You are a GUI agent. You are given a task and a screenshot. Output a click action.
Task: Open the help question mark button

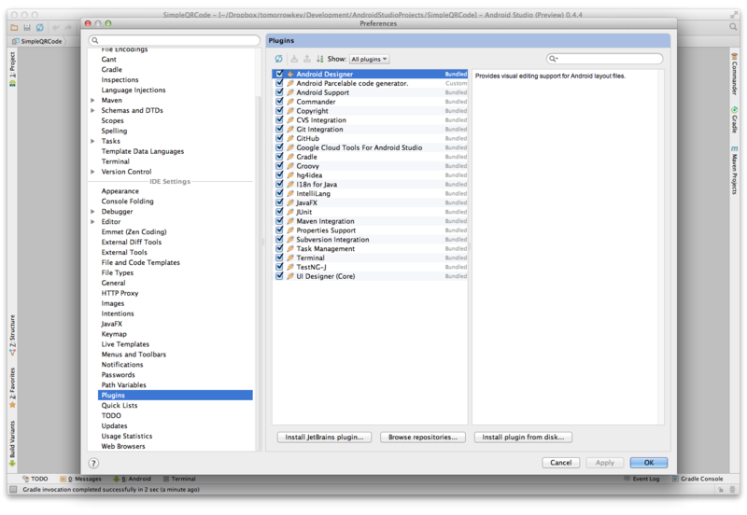coord(94,463)
